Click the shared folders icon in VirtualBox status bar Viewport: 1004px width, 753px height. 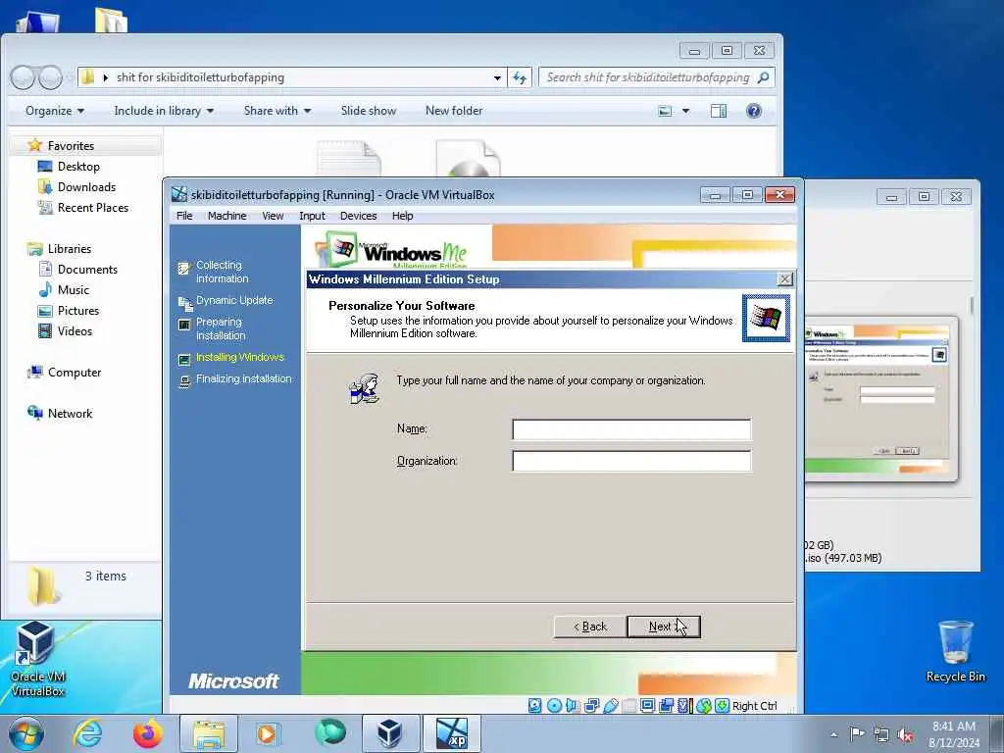pyautogui.click(x=628, y=706)
